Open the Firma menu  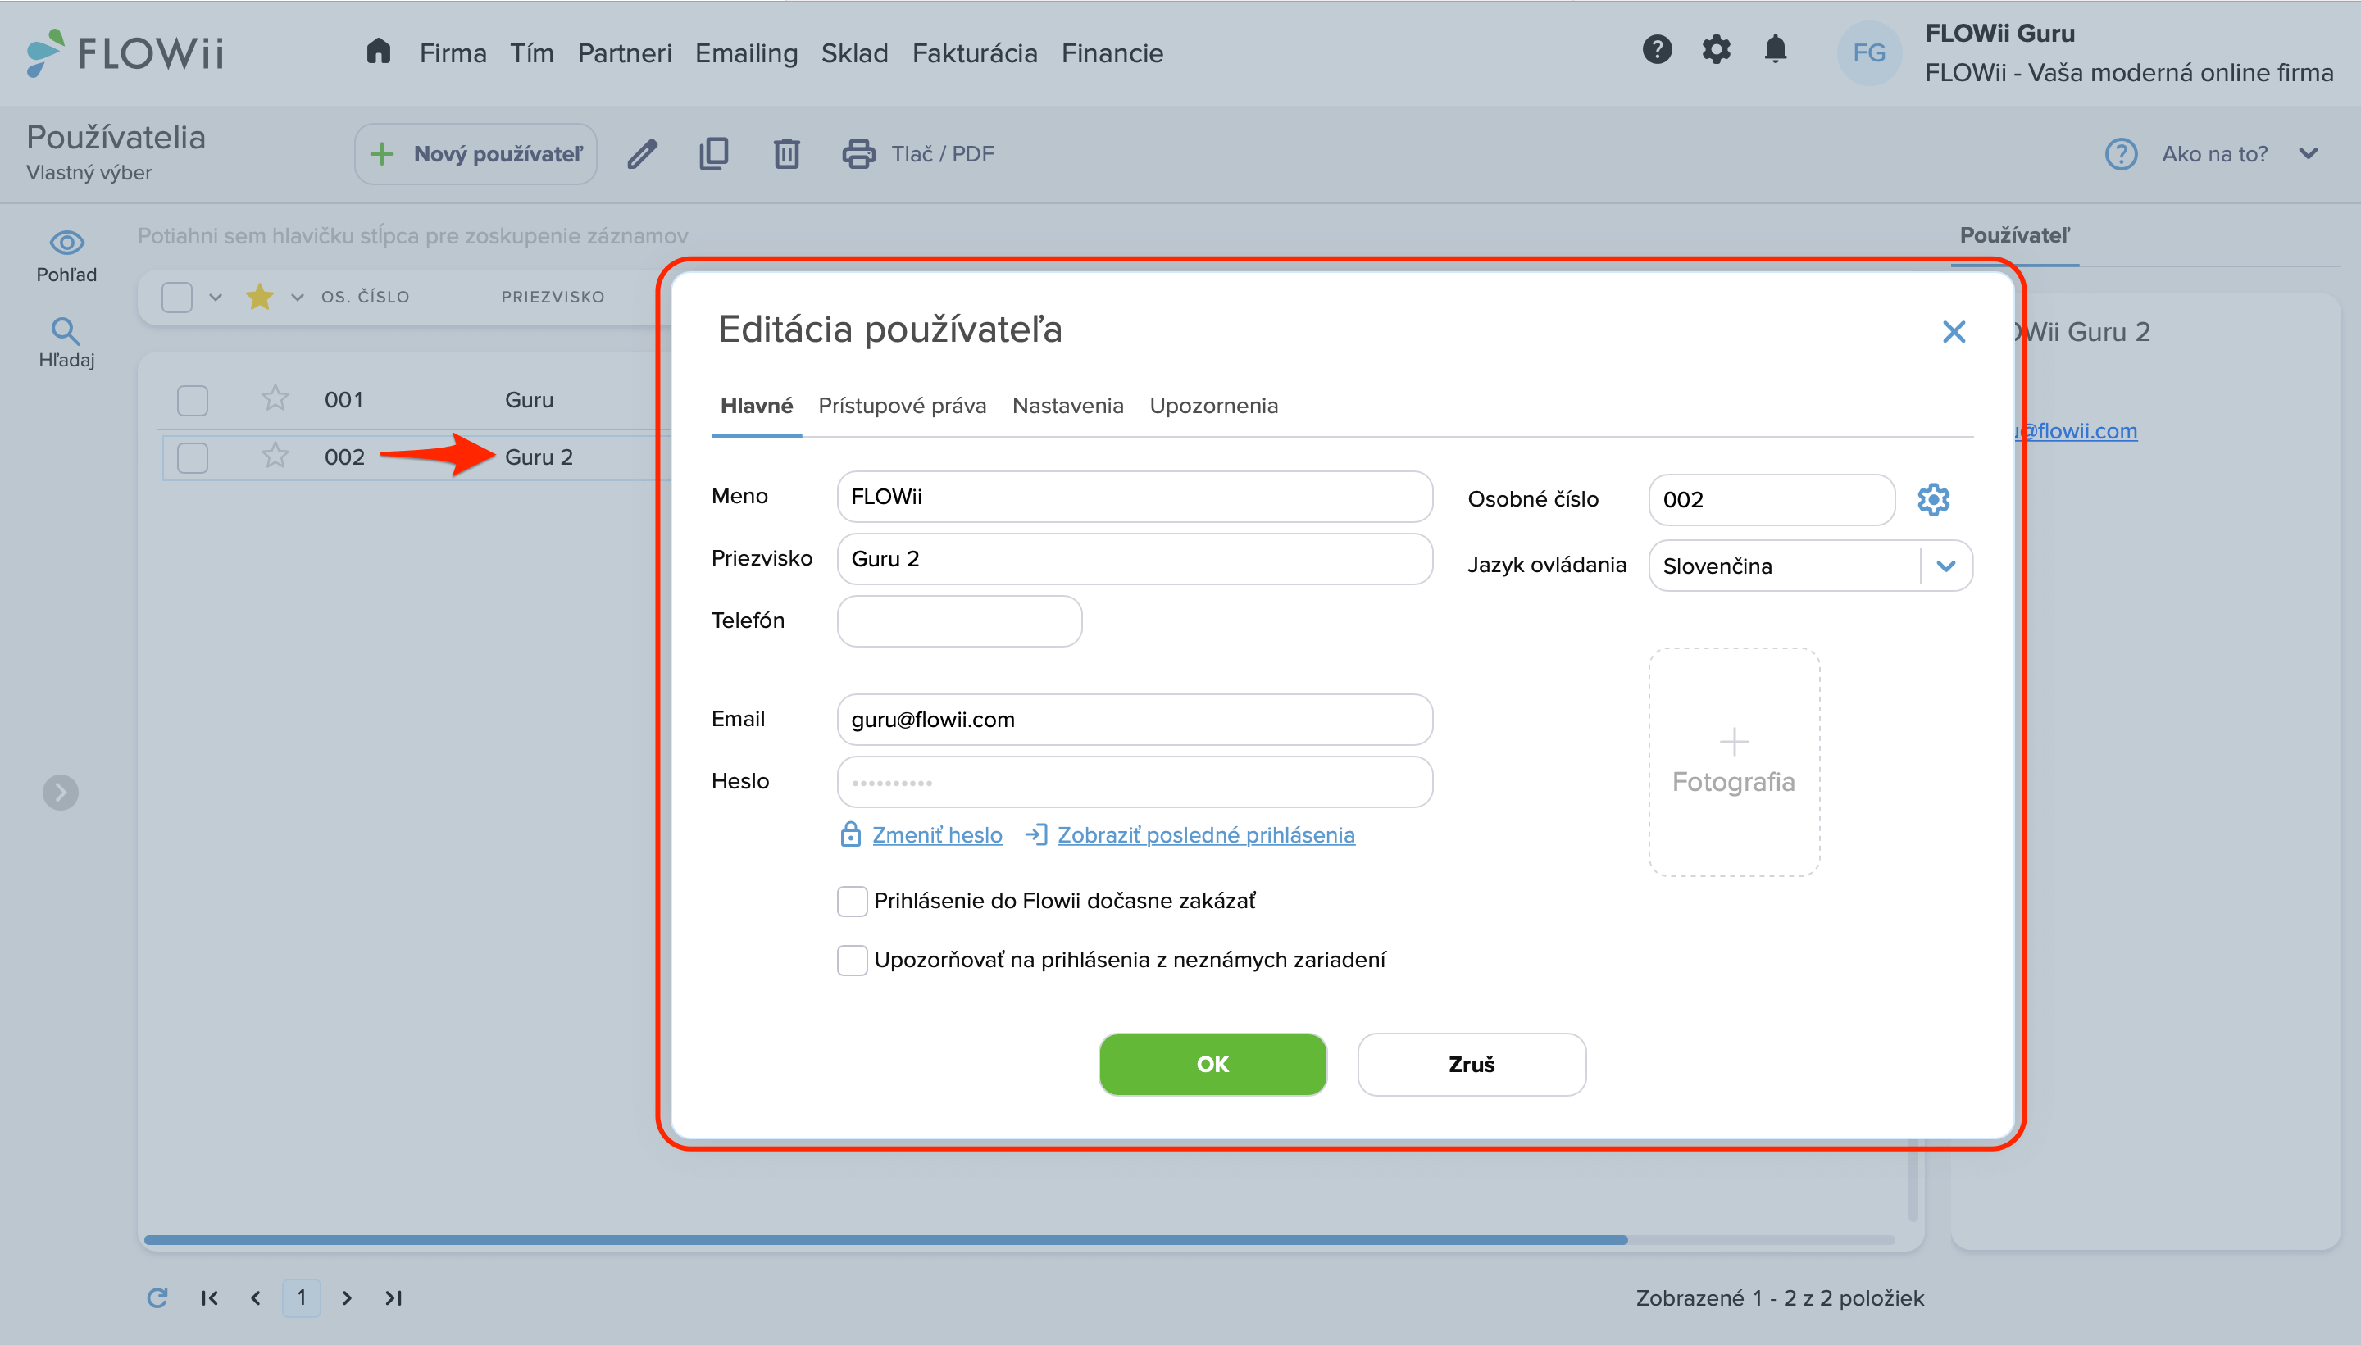point(453,52)
